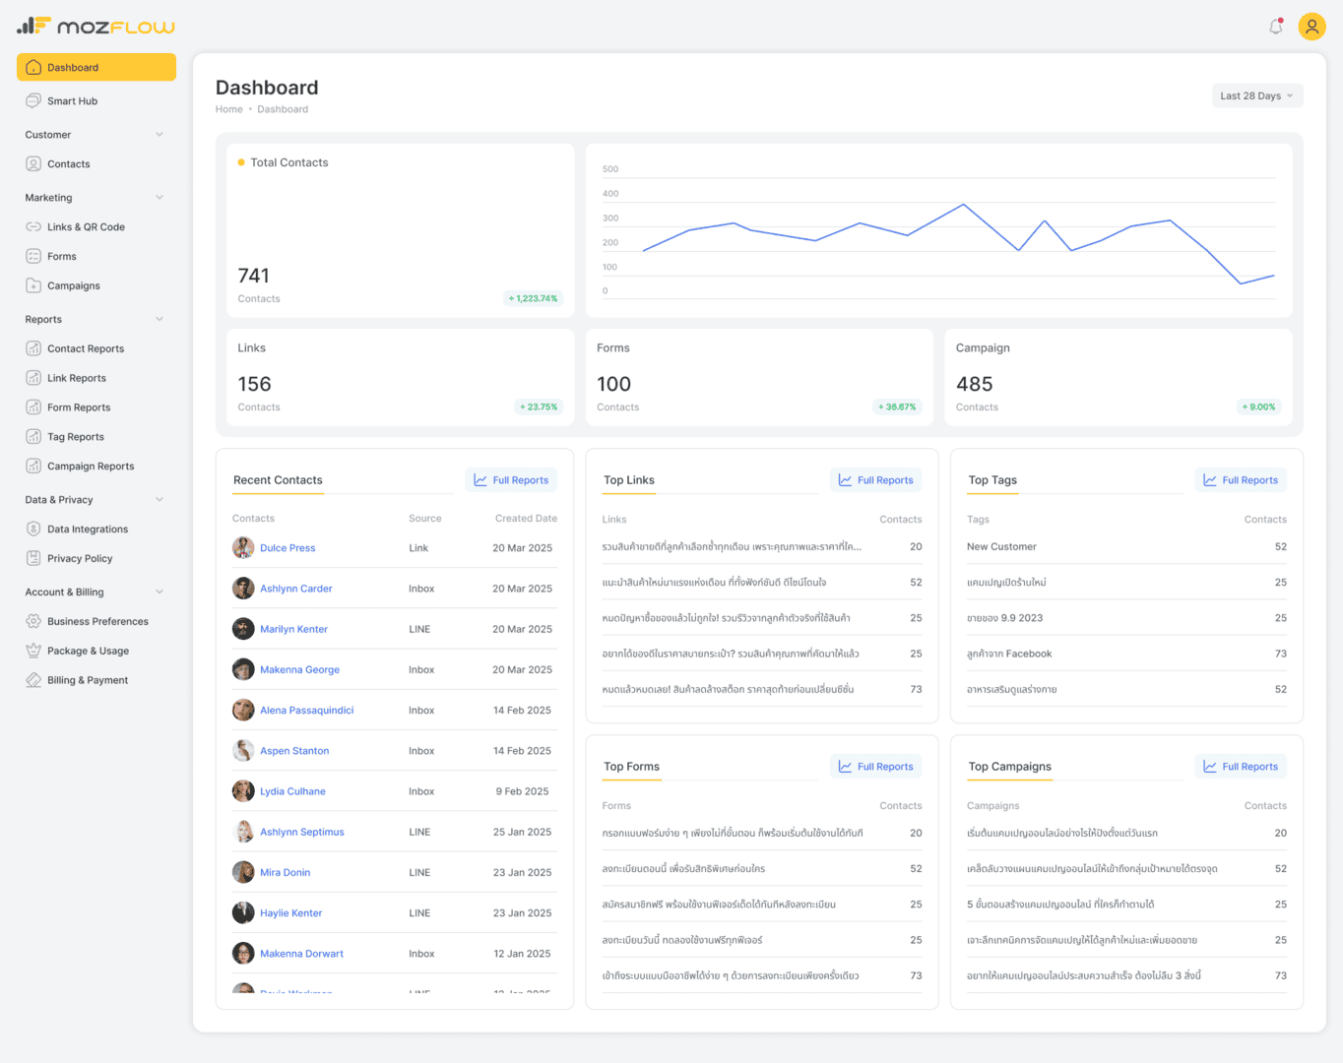Screen dimensions: 1343x1063
Task: Click the Data Integrations icon
Action: [33, 530]
